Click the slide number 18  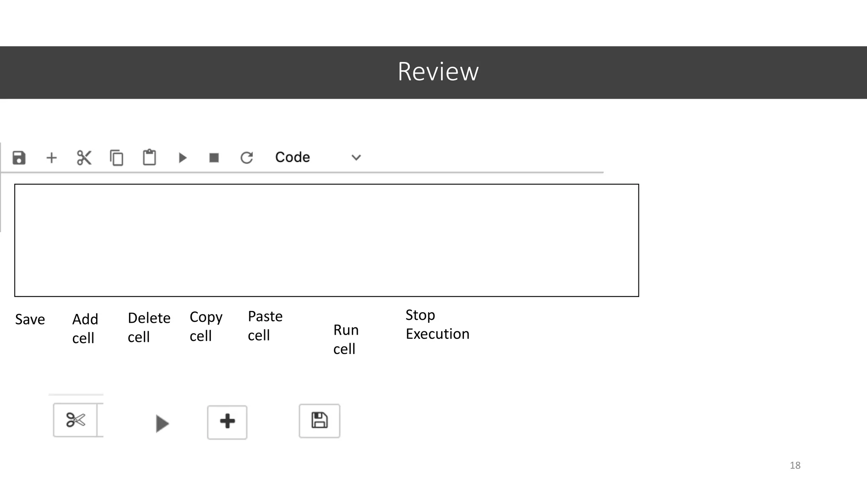point(795,465)
